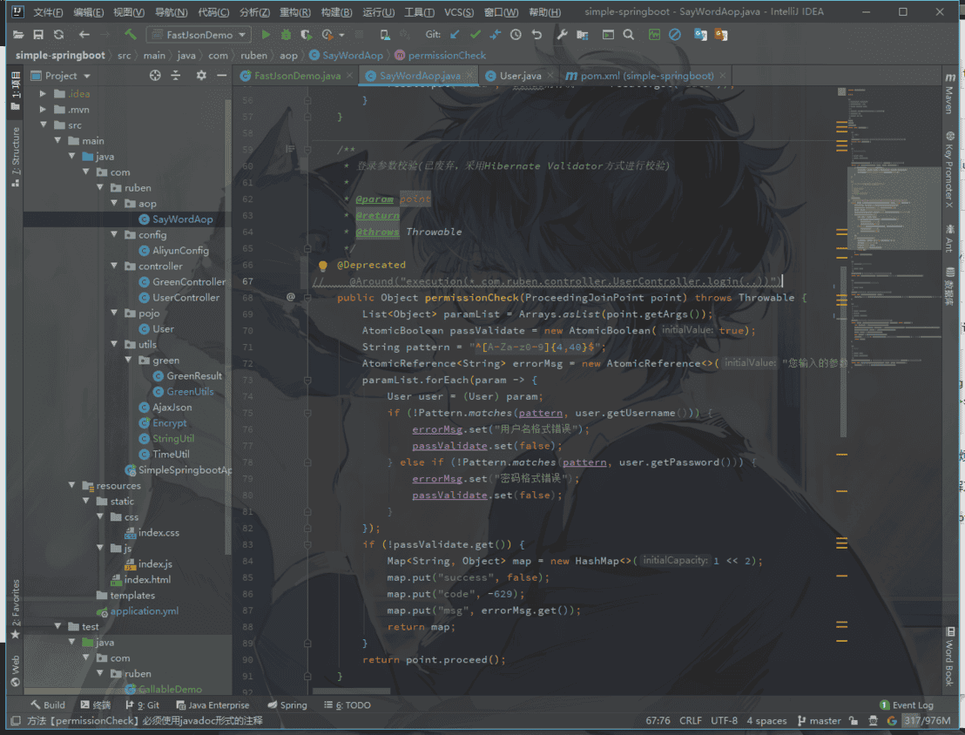Image resolution: width=965 pixels, height=735 pixels.
Task: Click the Git update project arrow
Action: 455,35
